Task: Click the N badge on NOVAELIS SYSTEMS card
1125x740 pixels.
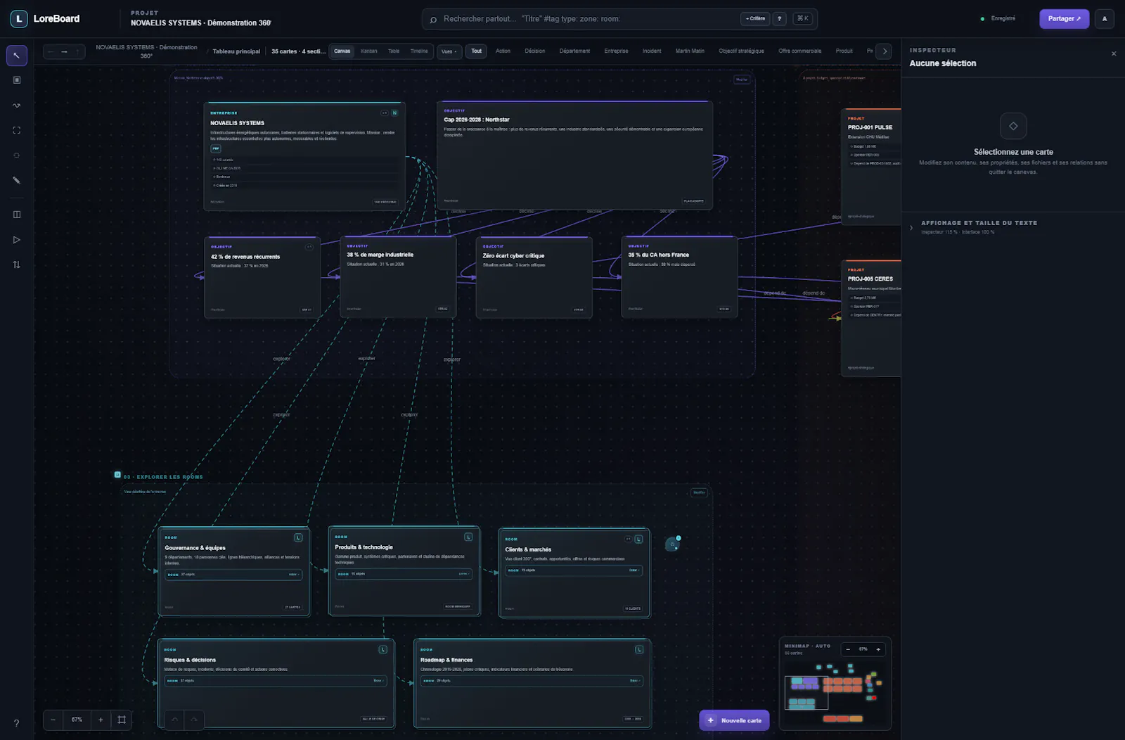Action: pos(394,113)
